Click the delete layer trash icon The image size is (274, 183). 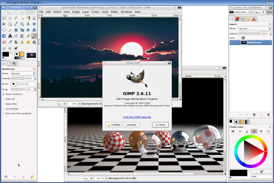pos(268,115)
